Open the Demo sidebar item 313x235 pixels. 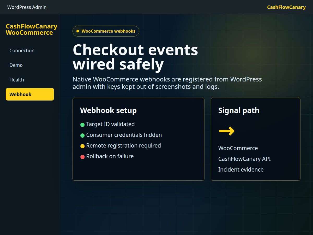[30, 65]
